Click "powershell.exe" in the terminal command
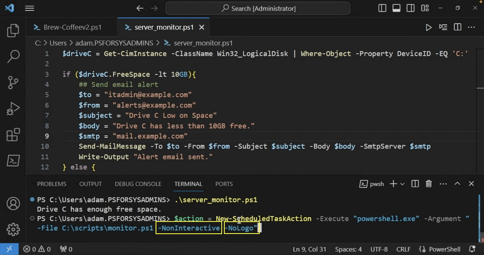Screen dimensions: 484x255 [x=386, y=219]
